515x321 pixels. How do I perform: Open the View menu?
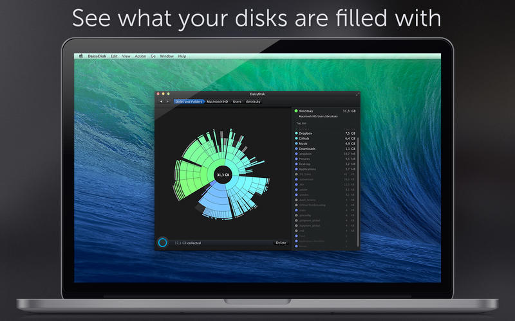[x=126, y=56]
